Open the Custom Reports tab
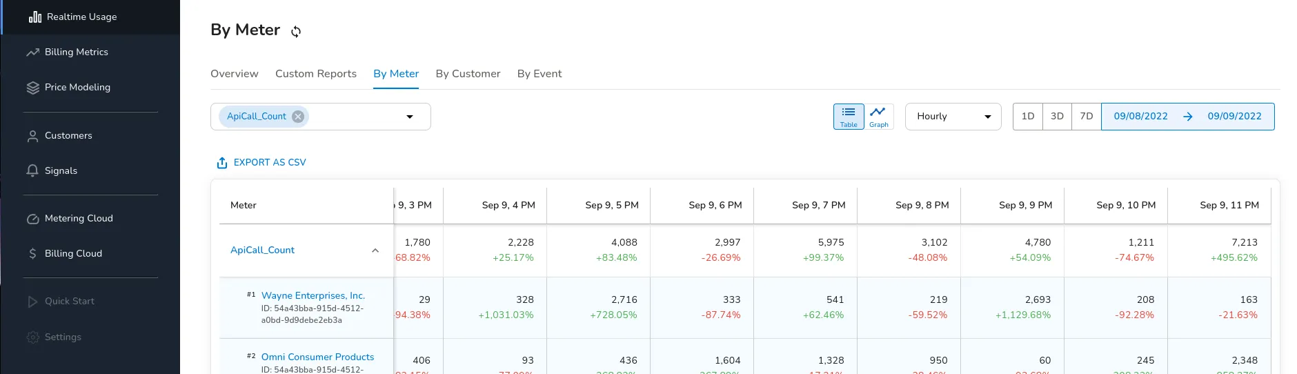Viewport: 1297px width, 374px height. (x=316, y=74)
